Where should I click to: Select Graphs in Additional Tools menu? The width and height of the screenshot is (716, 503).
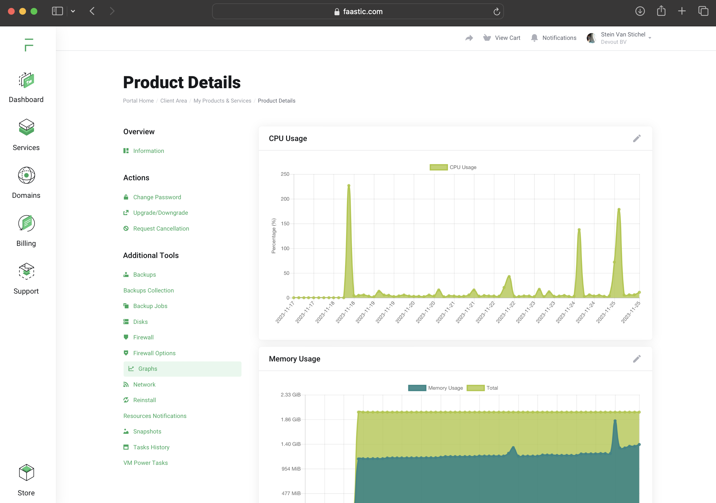click(148, 369)
